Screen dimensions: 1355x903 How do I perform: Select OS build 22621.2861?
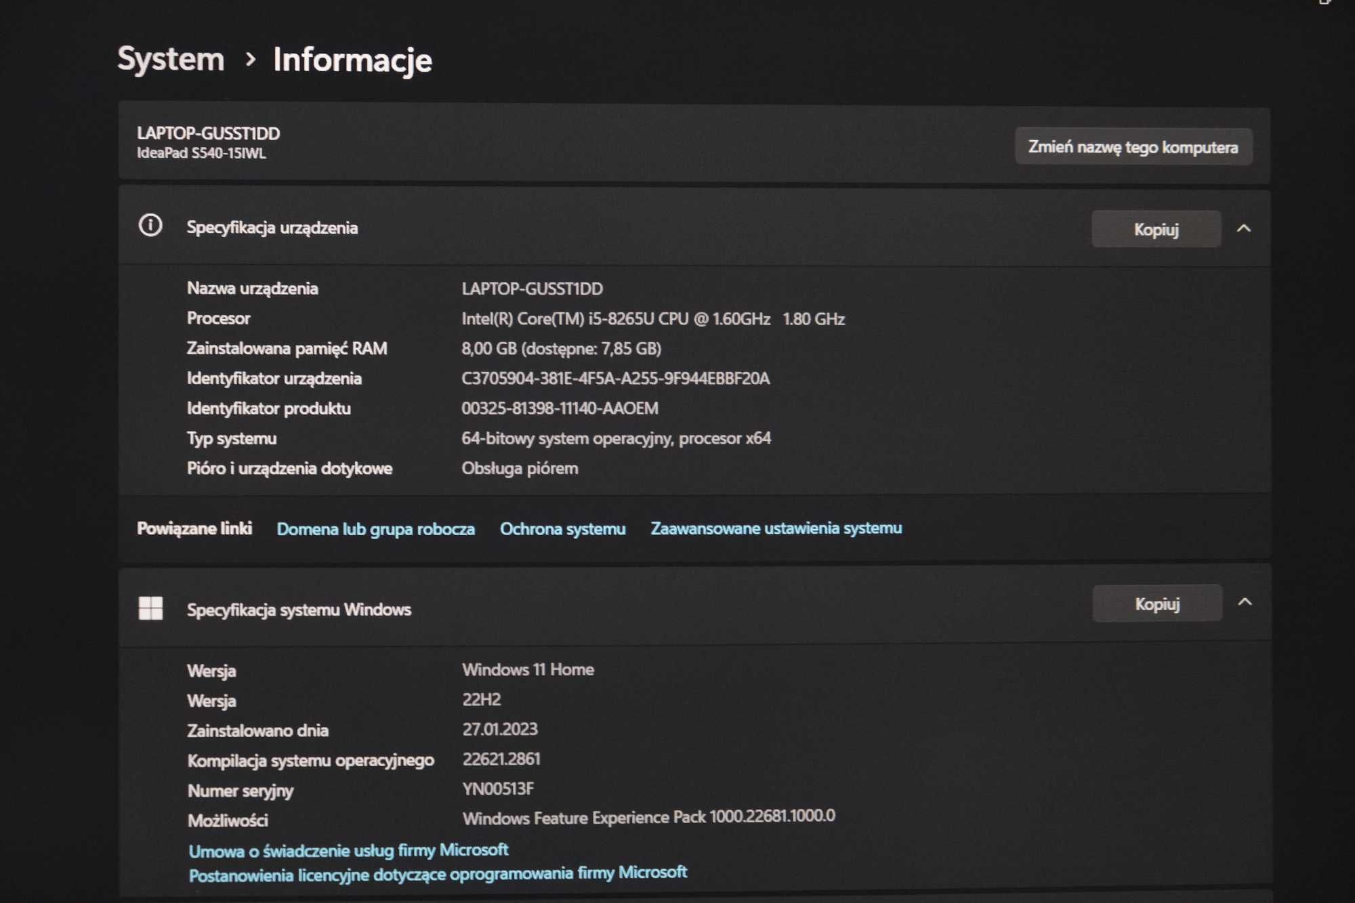[501, 759]
